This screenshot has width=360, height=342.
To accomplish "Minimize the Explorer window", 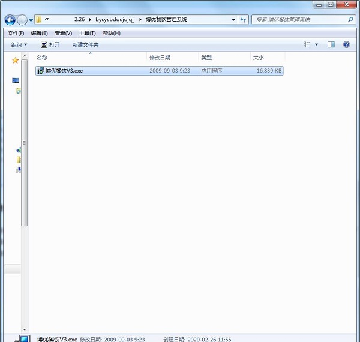I will pos(319,5).
